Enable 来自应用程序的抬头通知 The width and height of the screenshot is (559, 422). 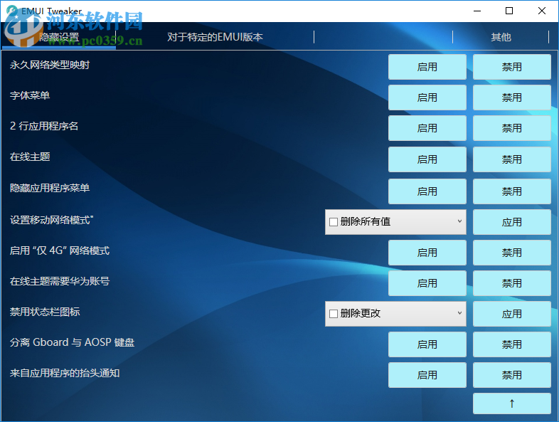coord(427,375)
